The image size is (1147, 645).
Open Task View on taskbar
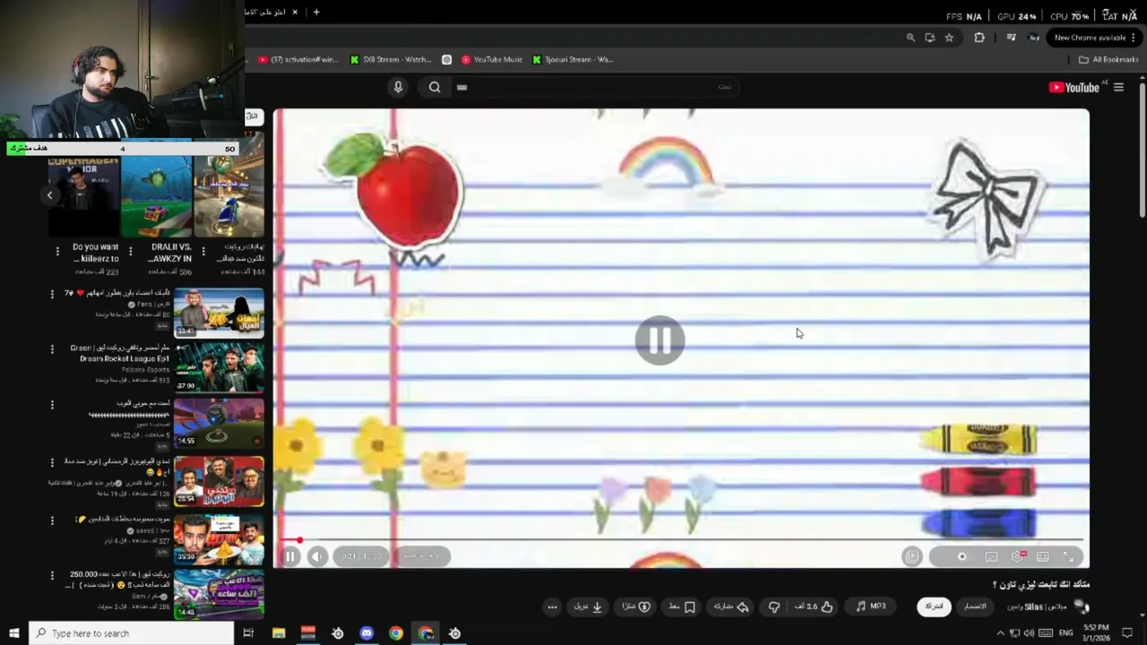pos(248,633)
